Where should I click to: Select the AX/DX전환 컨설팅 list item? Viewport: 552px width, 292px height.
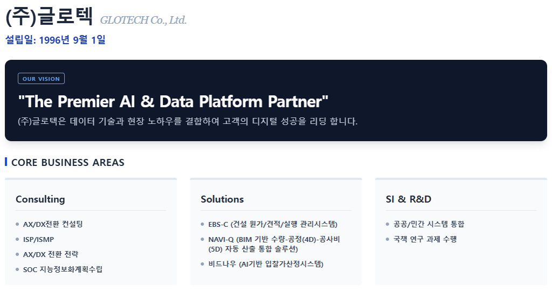pyautogui.click(x=53, y=224)
